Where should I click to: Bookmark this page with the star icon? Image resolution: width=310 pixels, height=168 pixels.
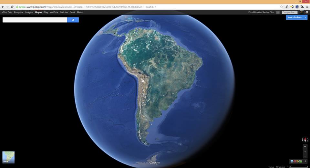[282, 7]
